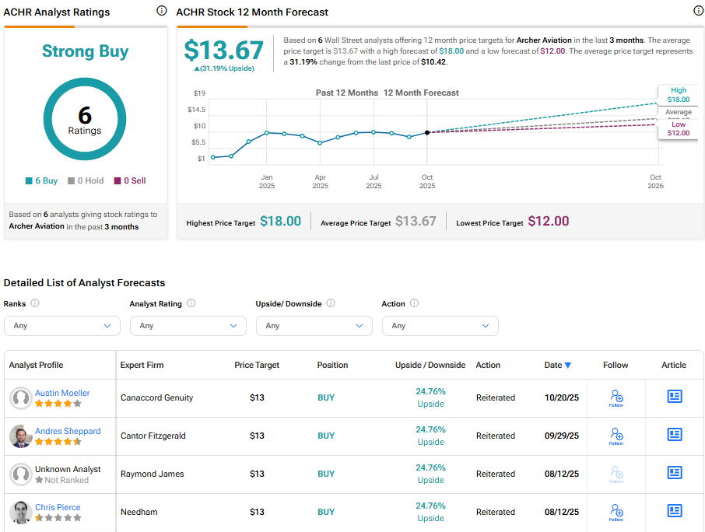Click the 12 Month Forecast info icon
This screenshot has height=532, width=705.
[x=698, y=11]
